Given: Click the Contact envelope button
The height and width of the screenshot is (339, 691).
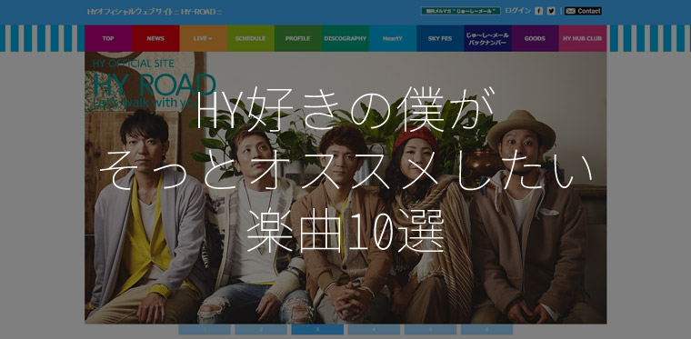Looking at the screenshot, I should (583, 11).
